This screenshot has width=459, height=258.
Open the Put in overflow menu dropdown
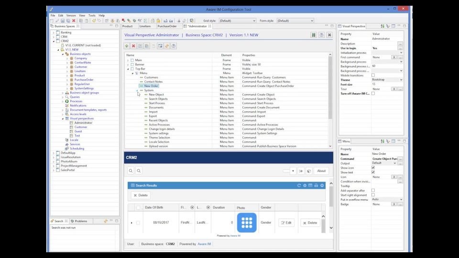[387, 199]
